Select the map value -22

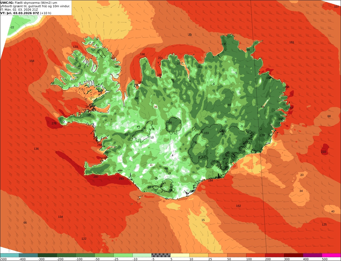pyautogui.click(x=12, y=27)
